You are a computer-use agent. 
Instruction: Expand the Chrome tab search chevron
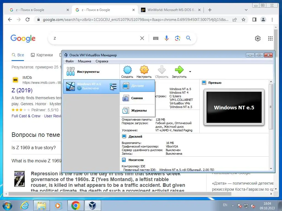tap(246, 10)
